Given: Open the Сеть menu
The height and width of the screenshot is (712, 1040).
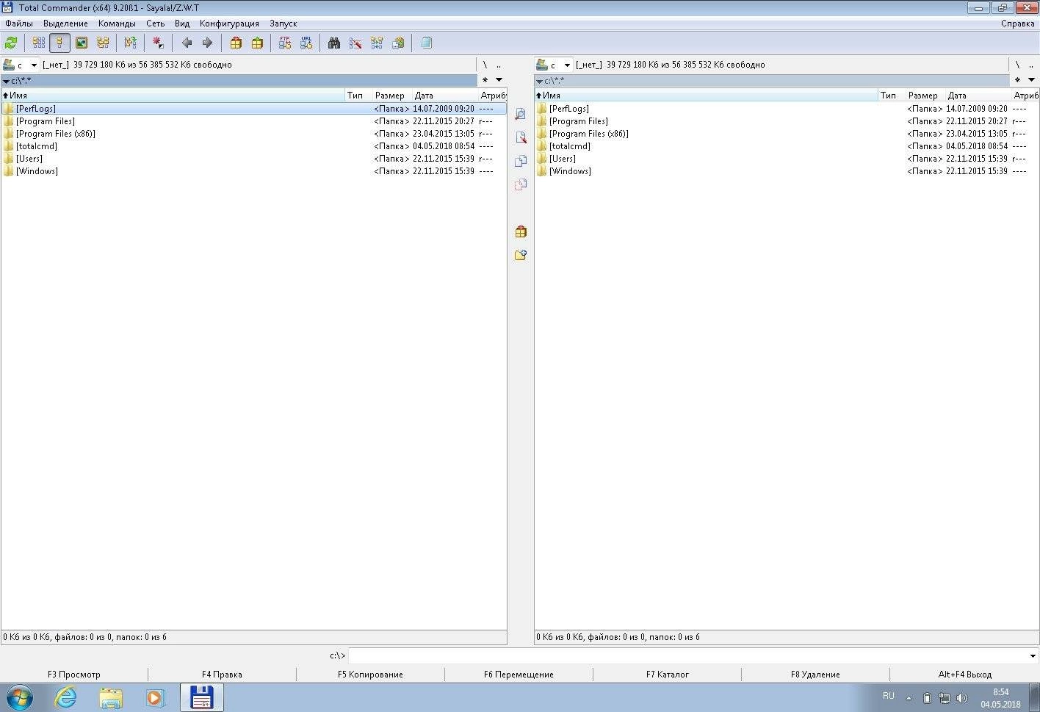Looking at the screenshot, I should point(155,24).
